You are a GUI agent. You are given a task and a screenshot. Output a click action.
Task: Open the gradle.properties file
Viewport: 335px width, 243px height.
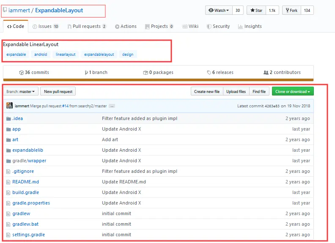pos(31,203)
